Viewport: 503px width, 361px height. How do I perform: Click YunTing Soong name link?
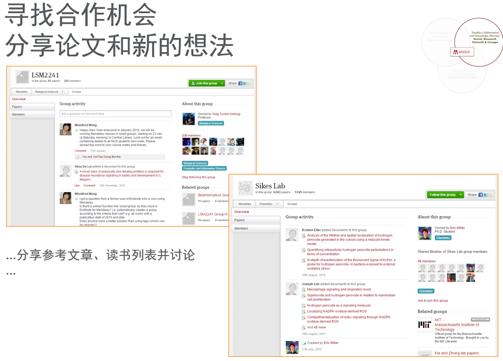(102, 157)
